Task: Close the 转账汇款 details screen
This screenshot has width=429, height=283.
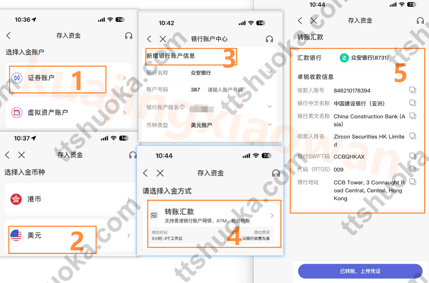Action: (x=314, y=21)
